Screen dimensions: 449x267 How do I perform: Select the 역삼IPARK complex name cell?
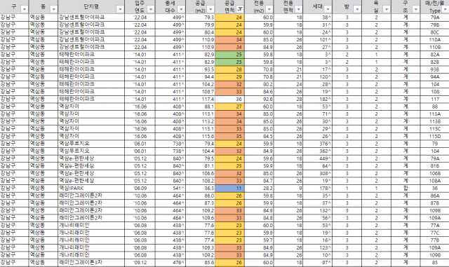click(x=91, y=189)
